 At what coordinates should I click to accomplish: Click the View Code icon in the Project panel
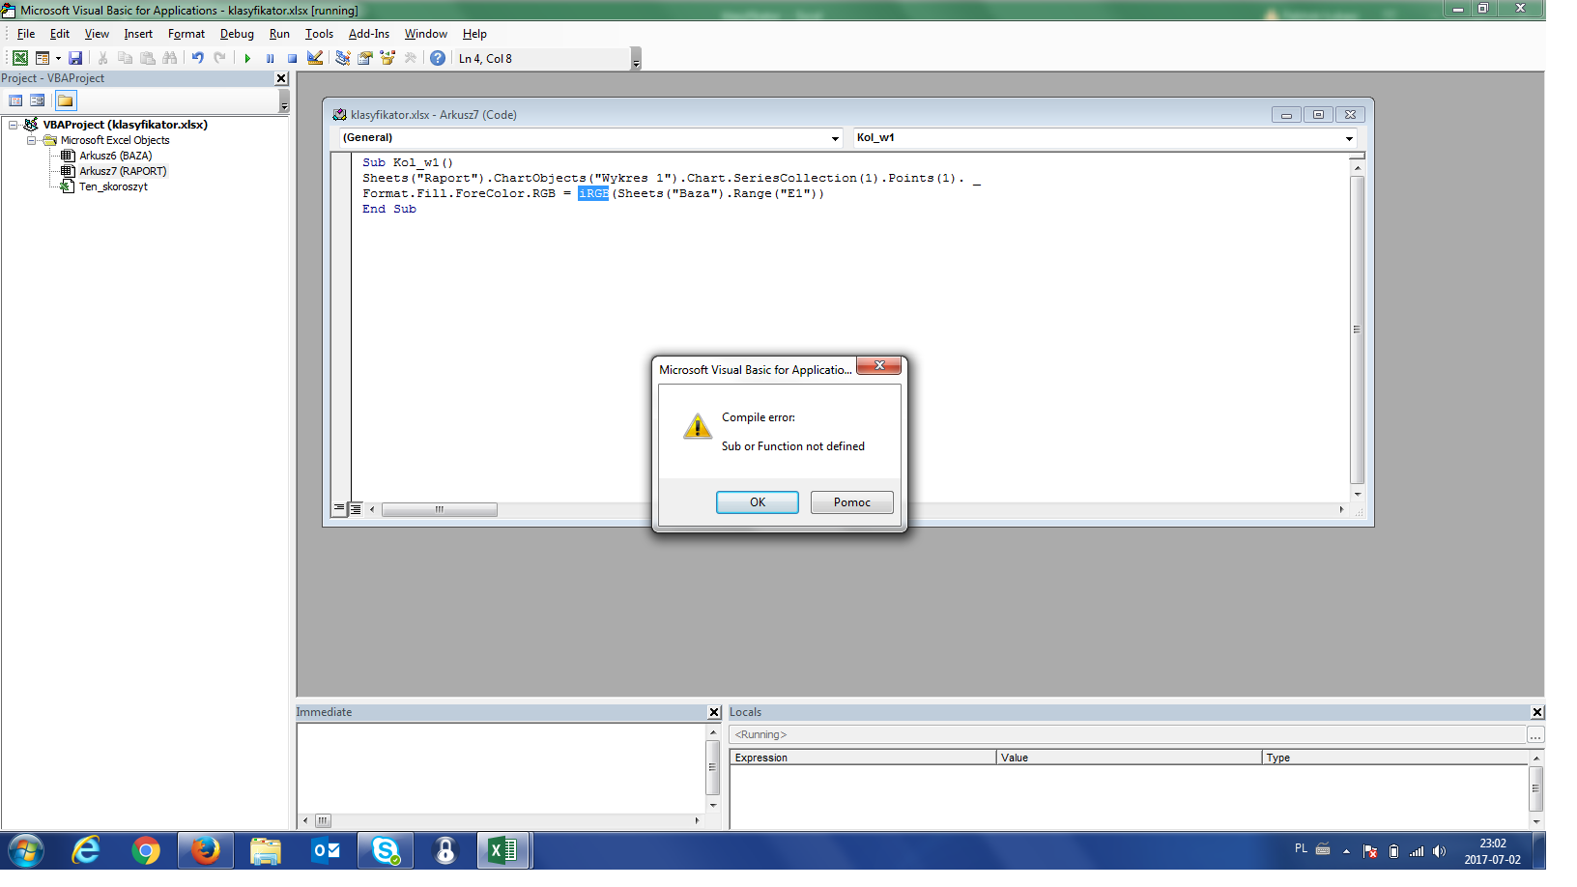[x=15, y=100]
